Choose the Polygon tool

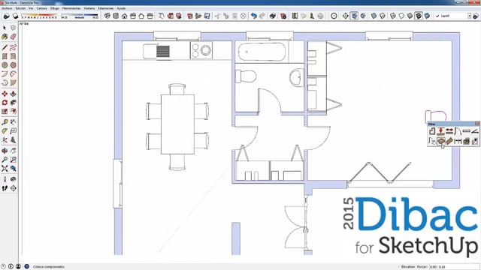(x=14, y=65)
